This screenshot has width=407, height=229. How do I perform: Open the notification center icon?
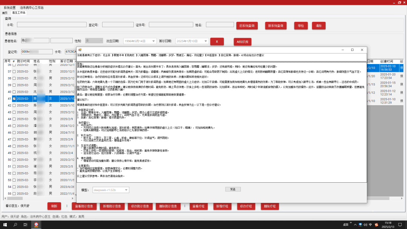(x=401, y=224)
